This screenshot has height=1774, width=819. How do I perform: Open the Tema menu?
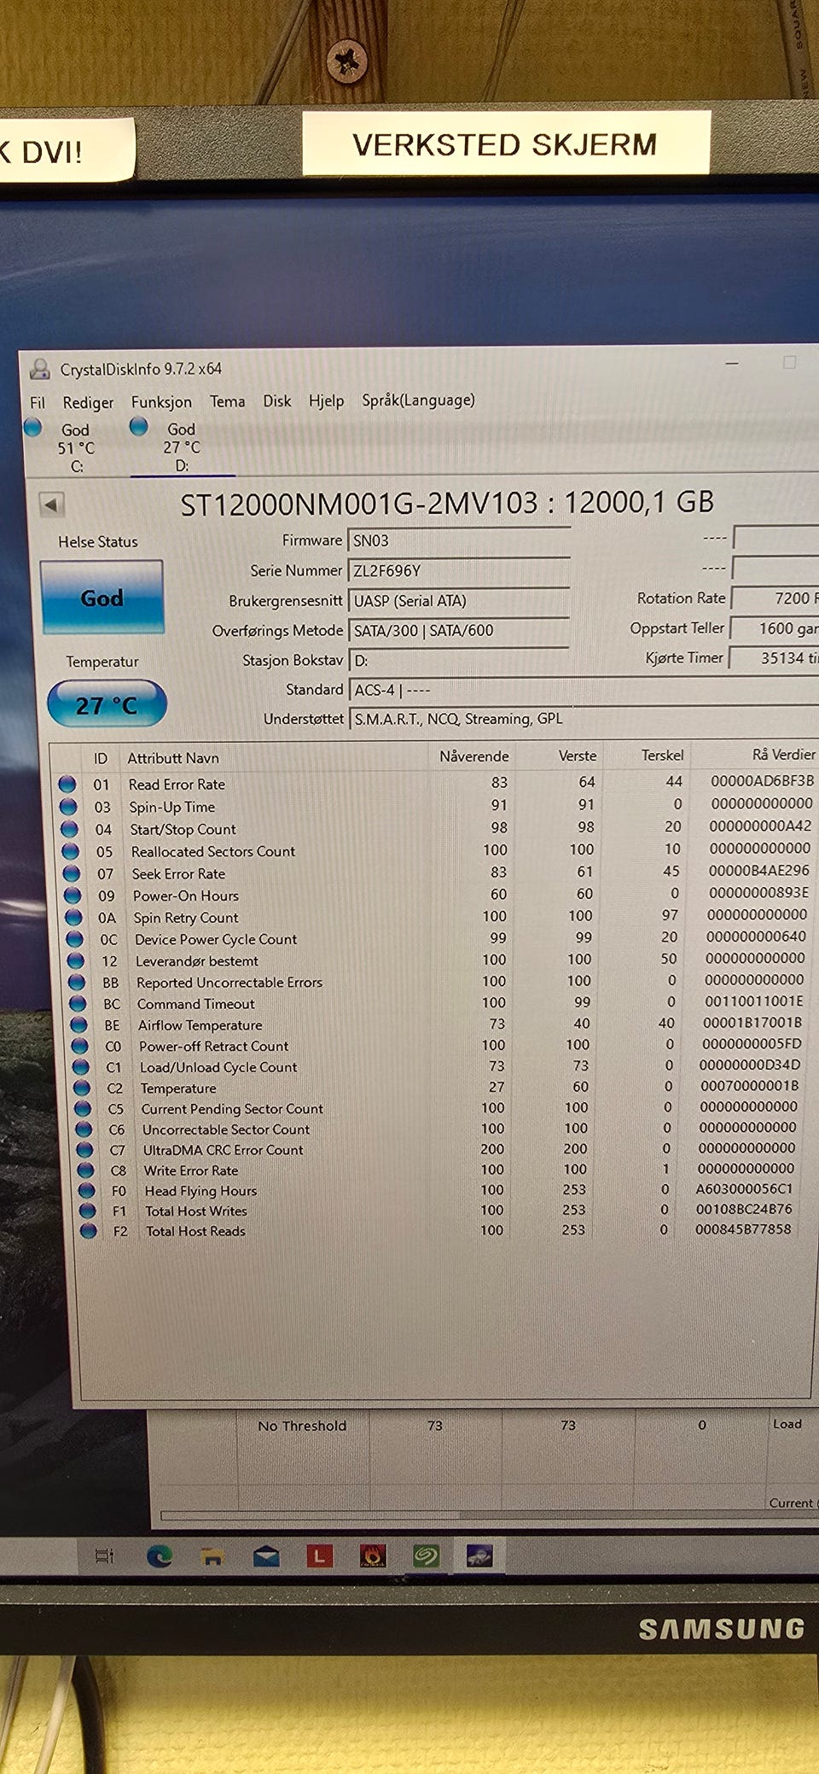227,401
